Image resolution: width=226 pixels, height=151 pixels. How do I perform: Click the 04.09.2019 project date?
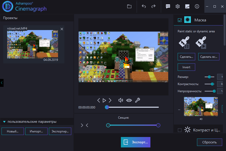point(51,60)
